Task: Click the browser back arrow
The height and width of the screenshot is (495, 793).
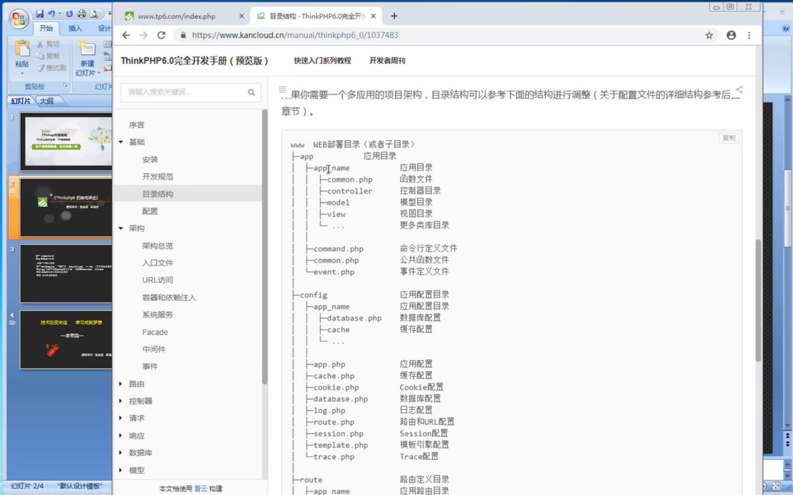Action: [126, 35]
